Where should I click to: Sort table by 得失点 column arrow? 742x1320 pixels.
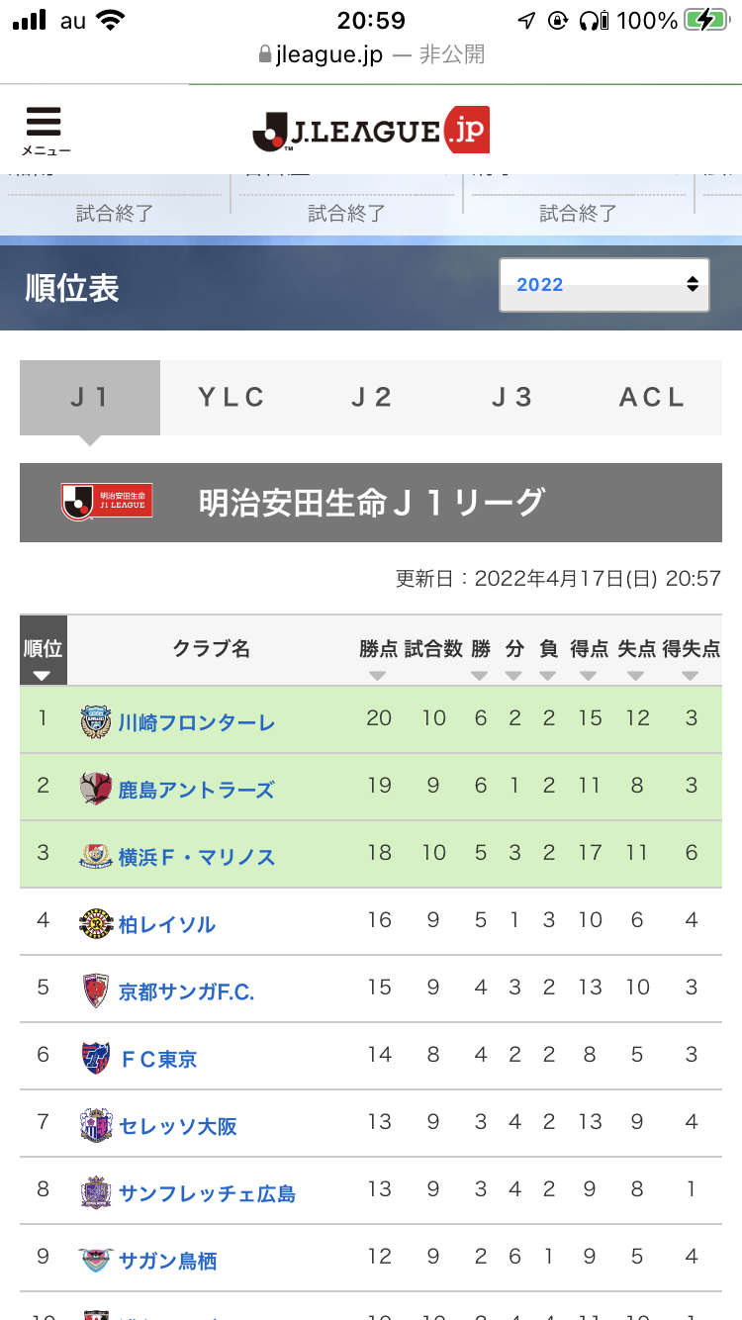(691, 676)
